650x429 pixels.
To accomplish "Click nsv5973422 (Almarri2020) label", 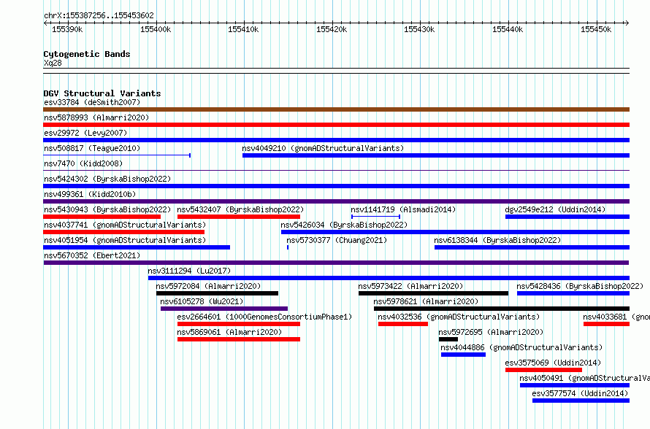I will [x=410, y=286].
